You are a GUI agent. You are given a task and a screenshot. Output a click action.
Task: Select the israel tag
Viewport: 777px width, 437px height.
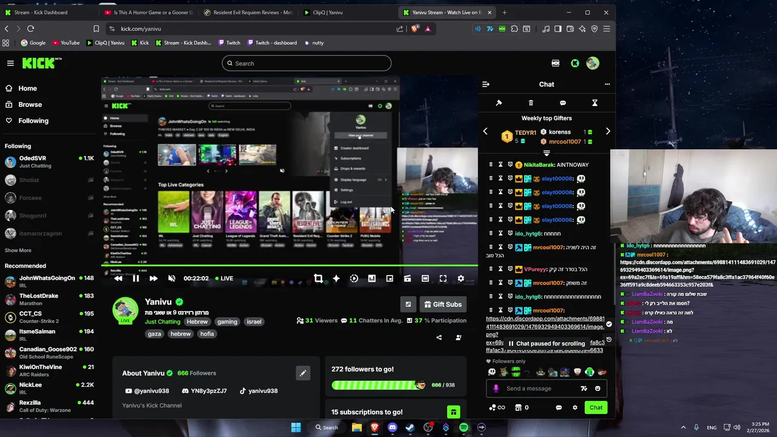pos(254,322)
